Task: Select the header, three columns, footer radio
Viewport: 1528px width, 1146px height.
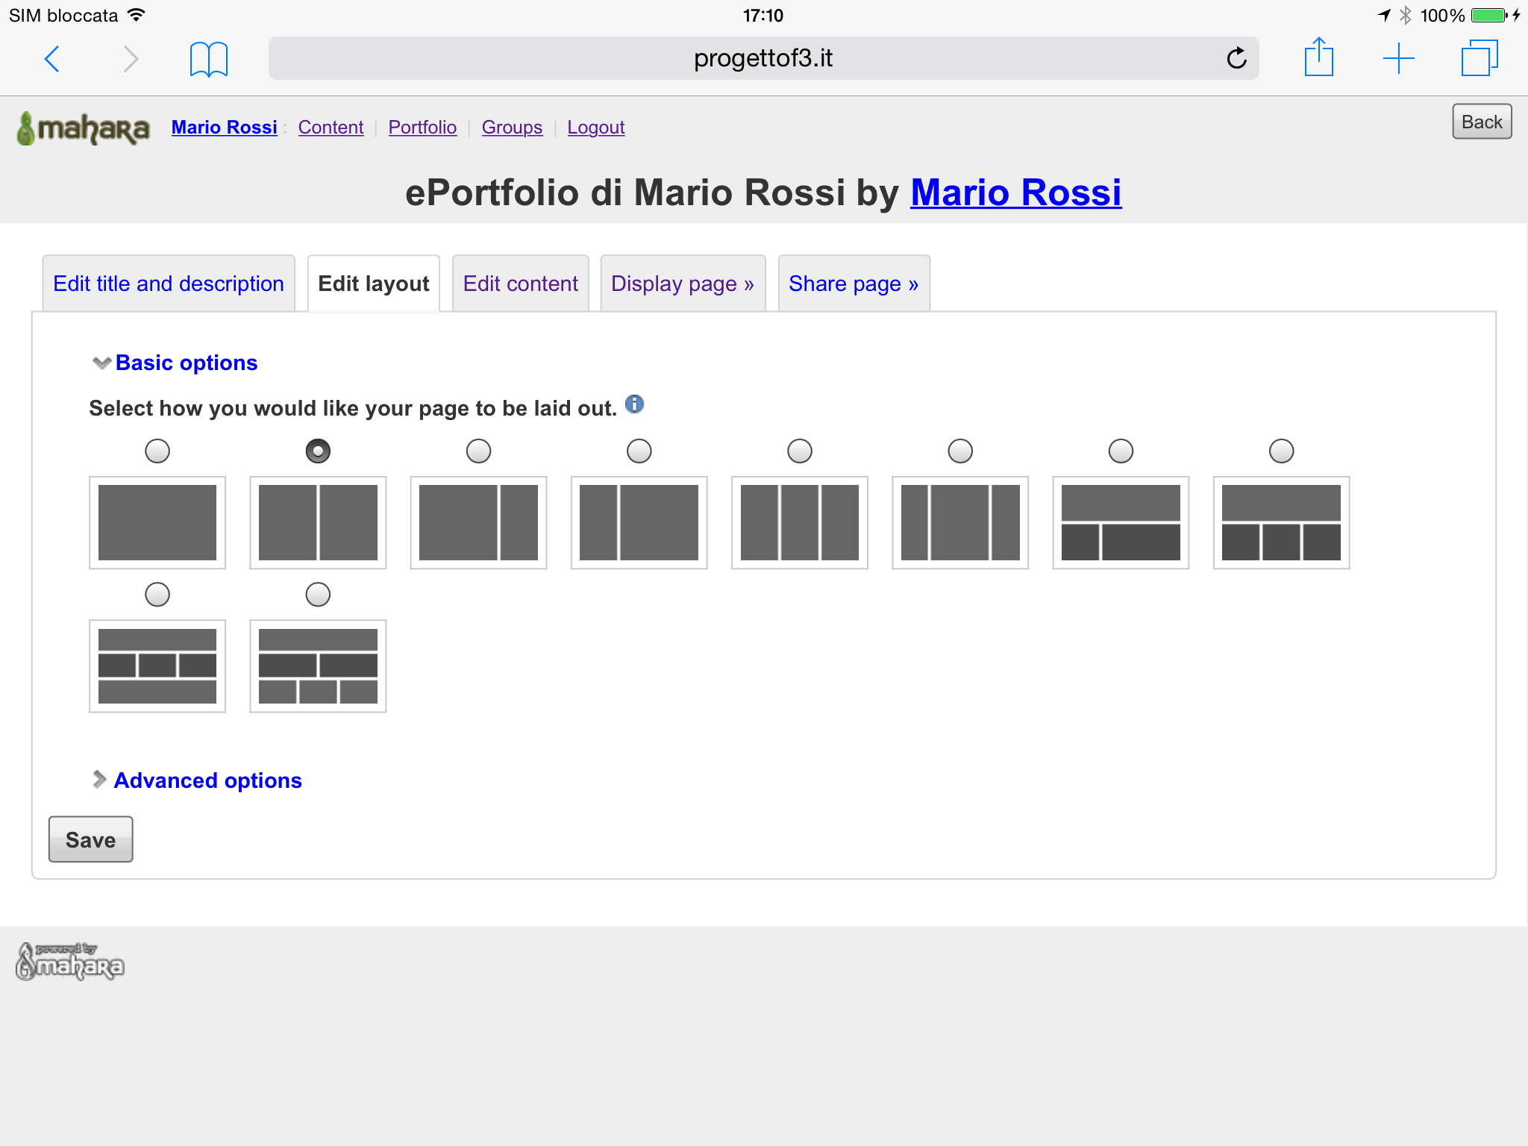Action: pos(157,594)
